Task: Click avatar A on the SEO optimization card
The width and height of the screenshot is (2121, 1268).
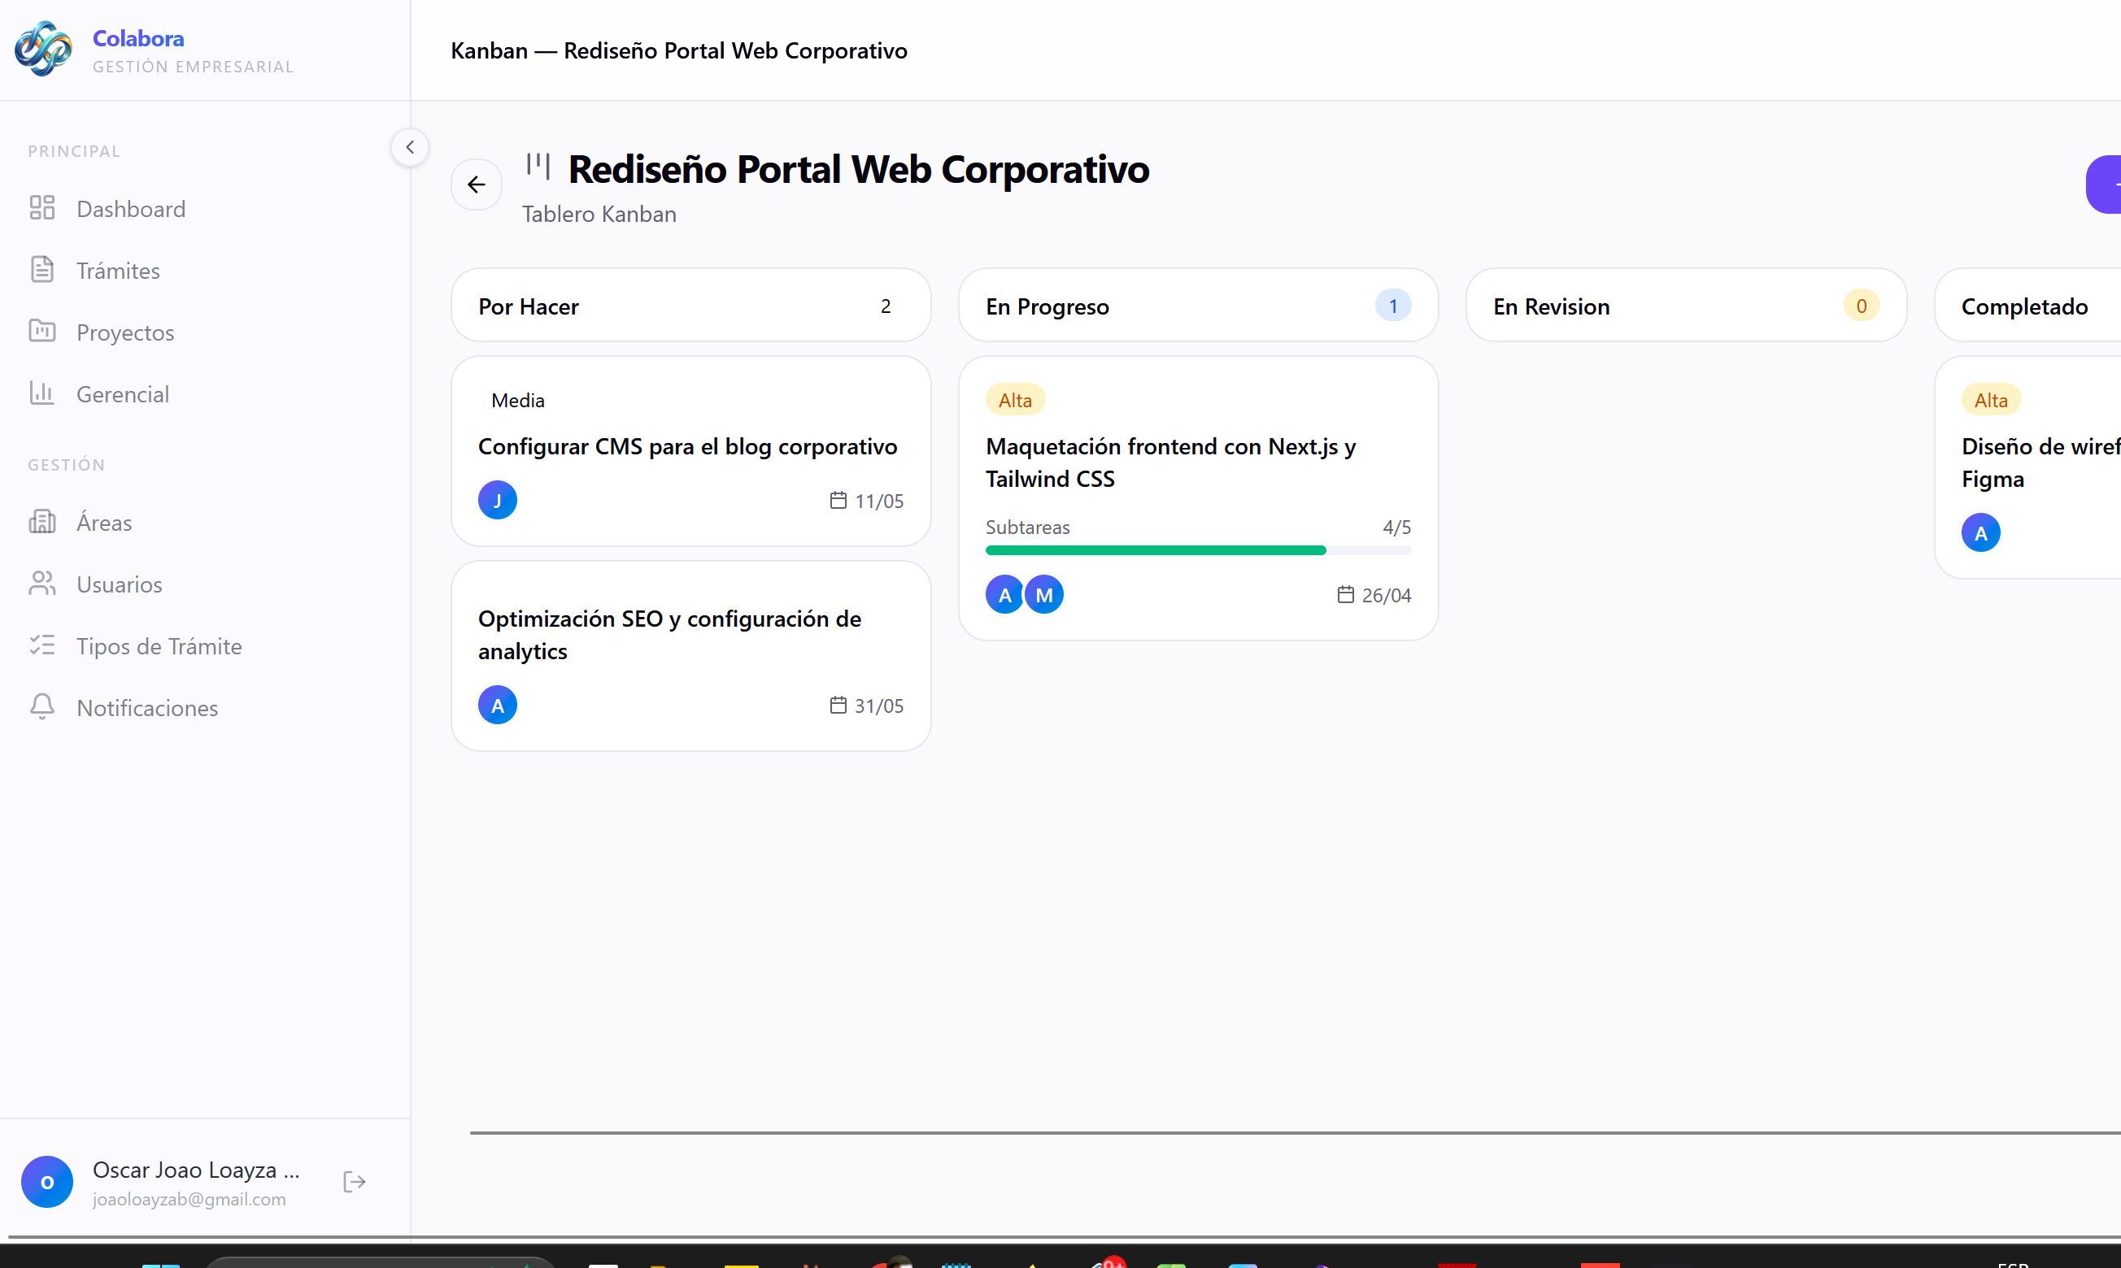Action: (x=498, y=704)
